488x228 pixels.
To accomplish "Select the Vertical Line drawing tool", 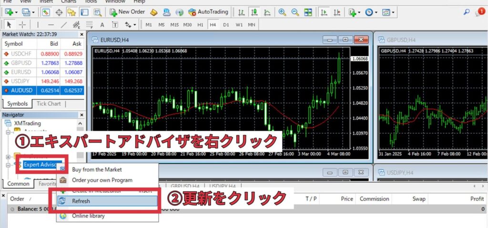I will pos(38,25).
